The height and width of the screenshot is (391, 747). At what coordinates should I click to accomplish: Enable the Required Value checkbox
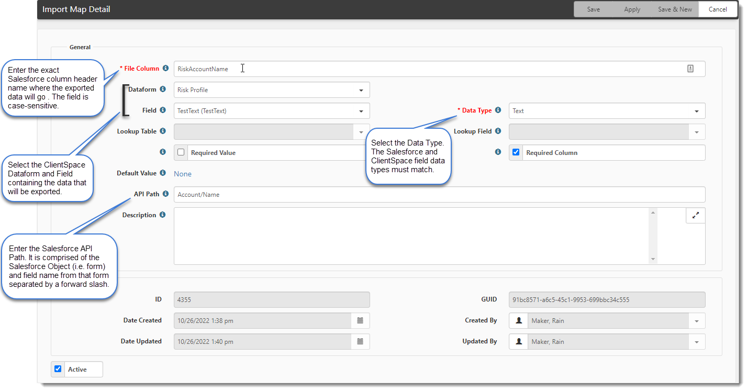coord(181,152)
